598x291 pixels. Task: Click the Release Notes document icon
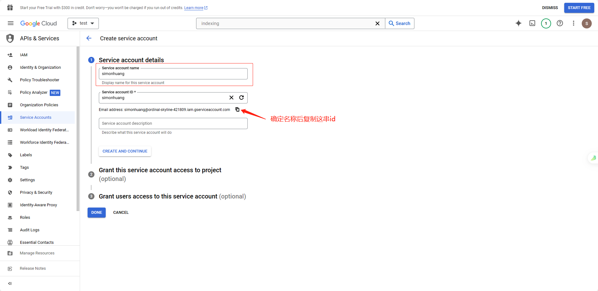(x=10, y=268)
